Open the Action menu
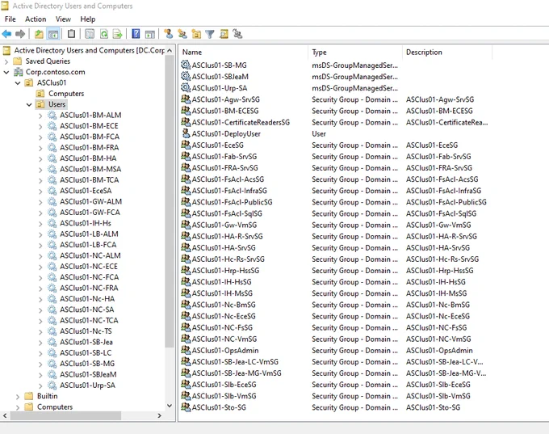Screen dimensions: 549x434 point(36,19)
